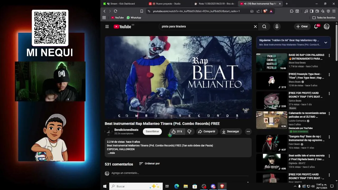Switch to Stream - Kick Dashboard tab
Image resolution: width=338 pixels, height=190 pixels.
tap(123, 4)
